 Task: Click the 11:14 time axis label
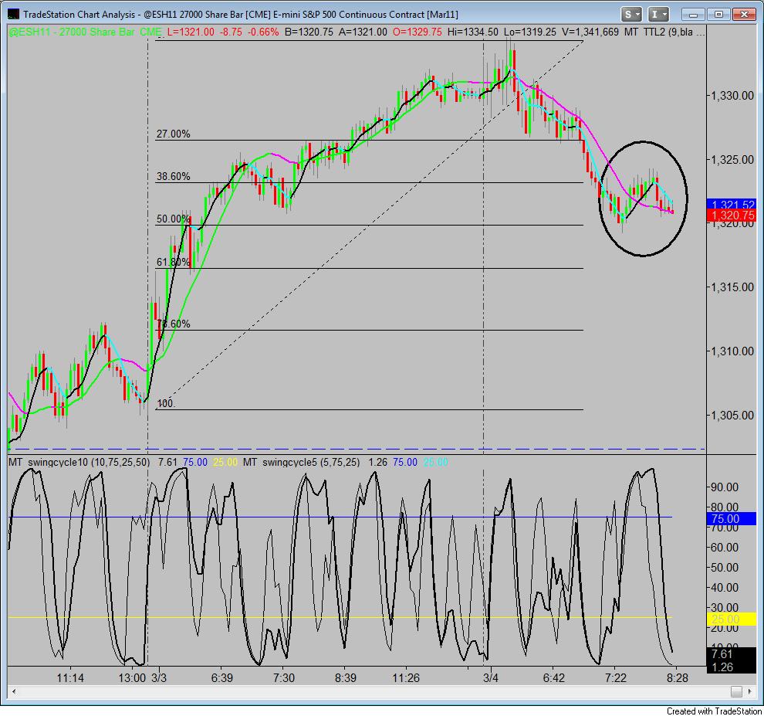coord(70,678)
